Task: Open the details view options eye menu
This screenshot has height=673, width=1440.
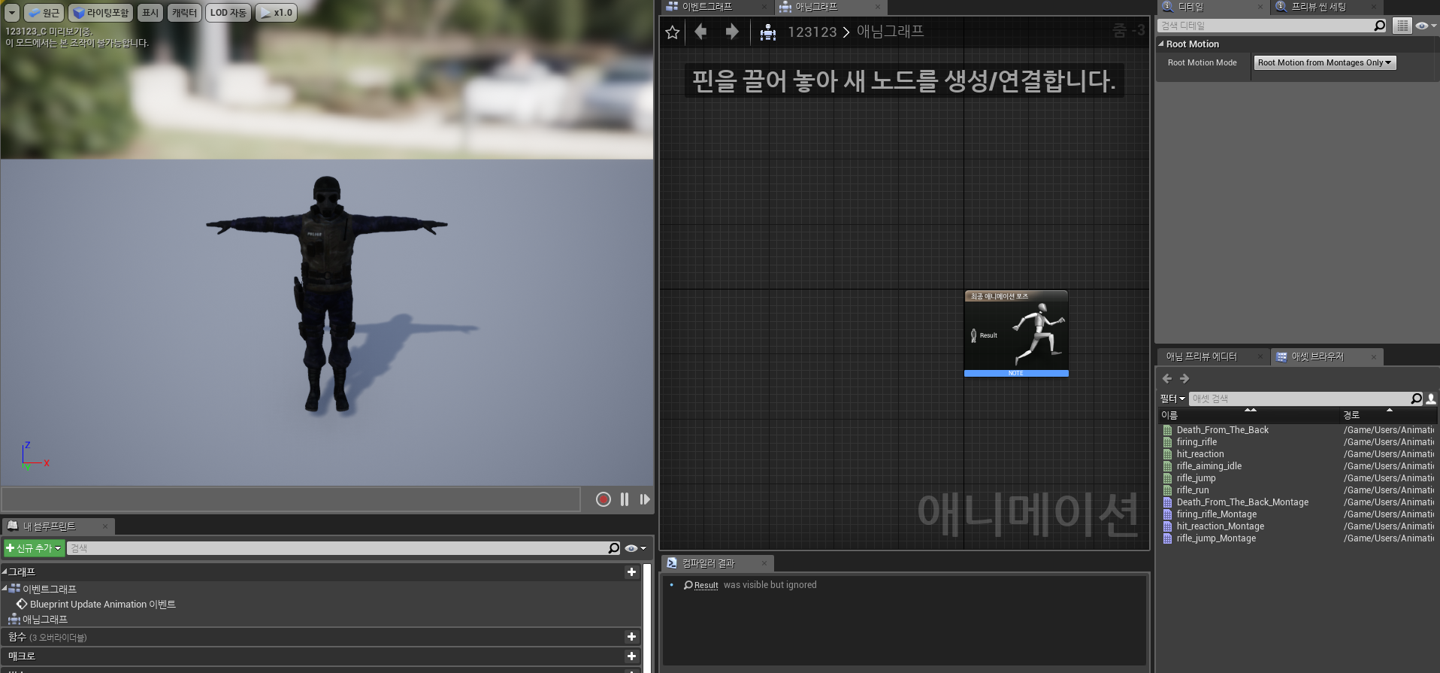Action: click(x=1426, y=26)
